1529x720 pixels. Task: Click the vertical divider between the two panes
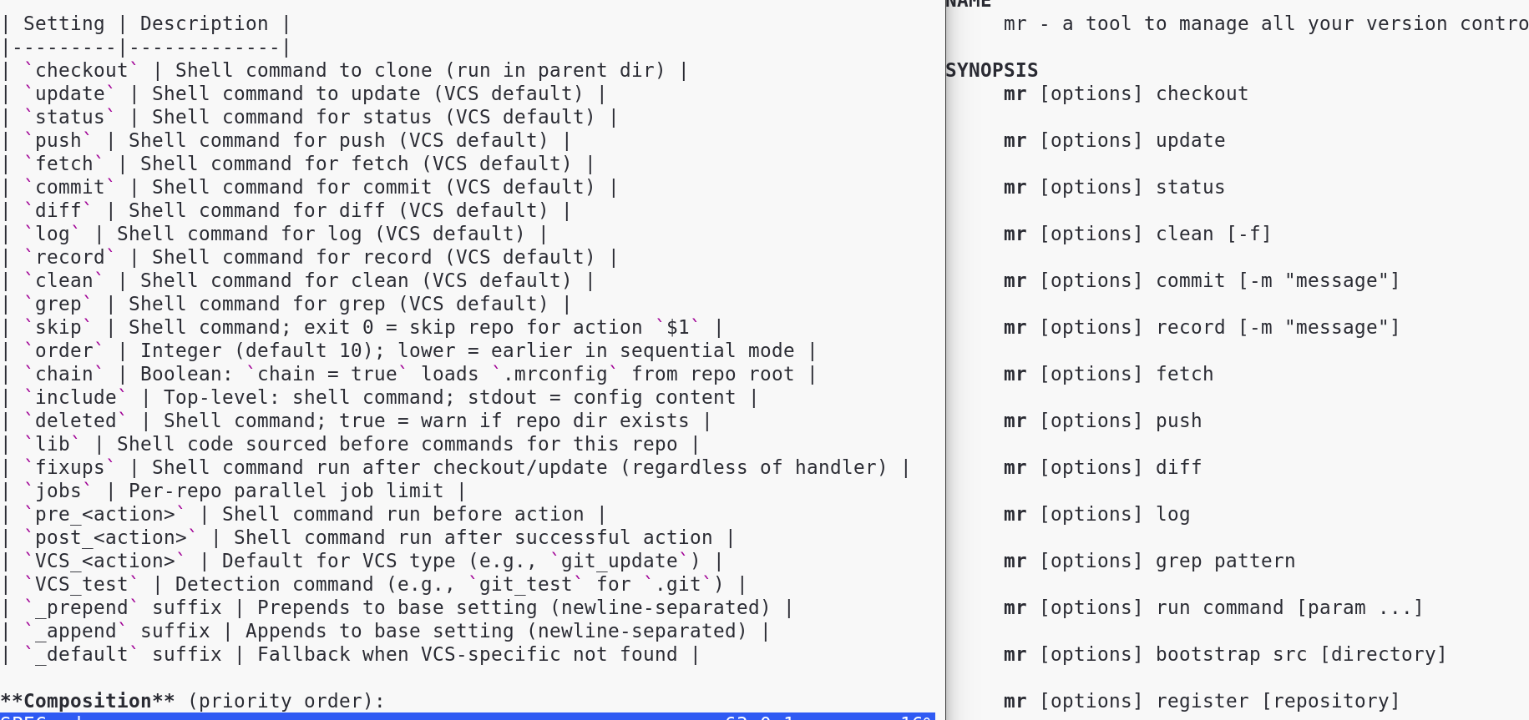[945, 360]
